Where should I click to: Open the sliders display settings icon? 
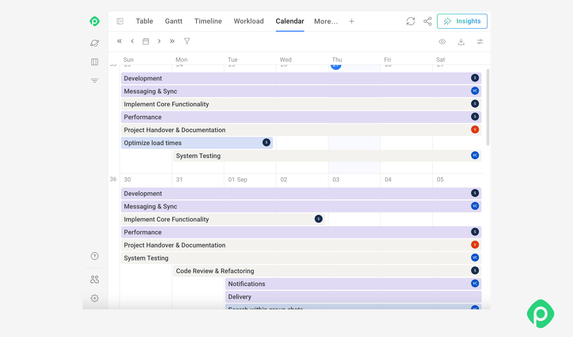[x=480, y=42]
